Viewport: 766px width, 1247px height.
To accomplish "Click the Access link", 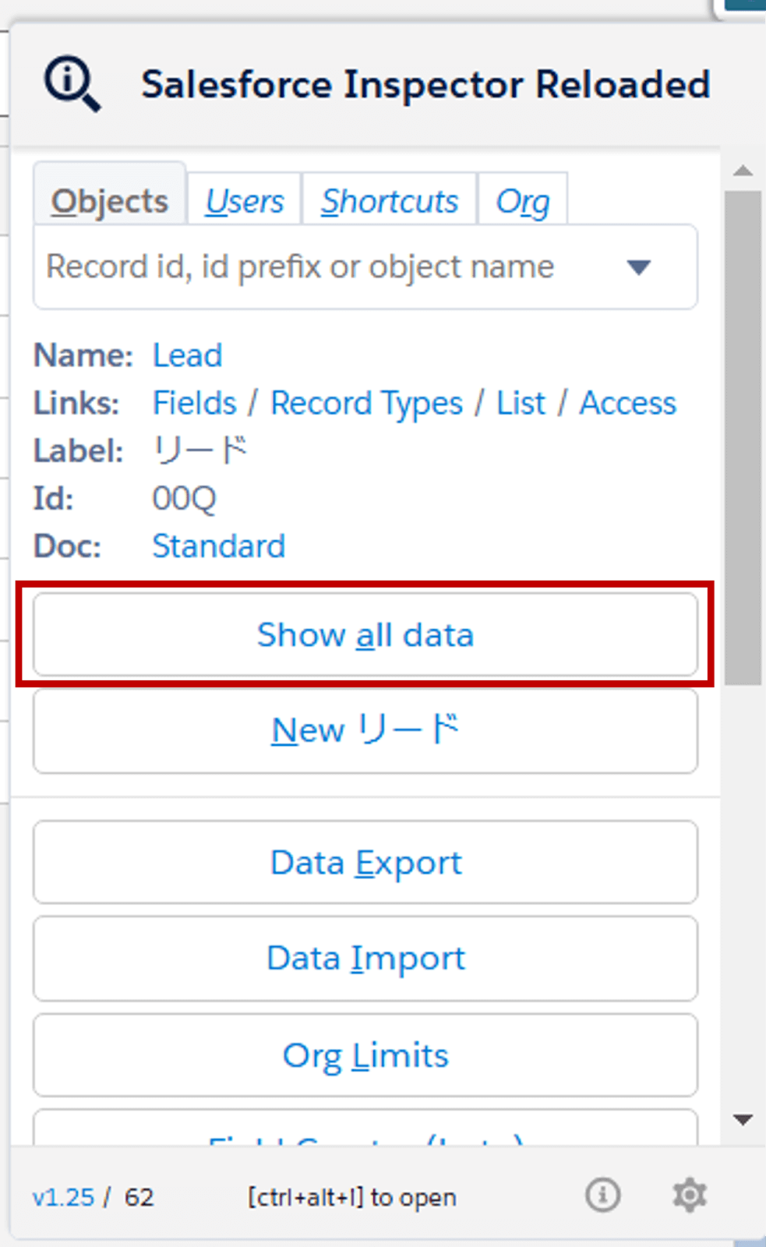I will 627,403.
